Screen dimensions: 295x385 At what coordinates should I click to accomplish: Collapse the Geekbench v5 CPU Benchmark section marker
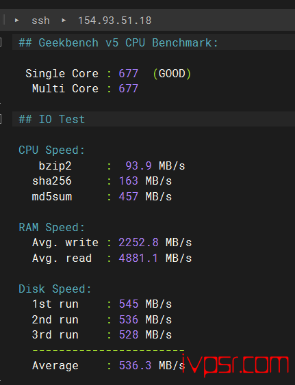click(1, 42)
